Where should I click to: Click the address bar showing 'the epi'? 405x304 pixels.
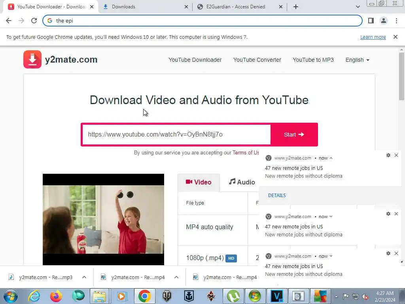point(202,21)
